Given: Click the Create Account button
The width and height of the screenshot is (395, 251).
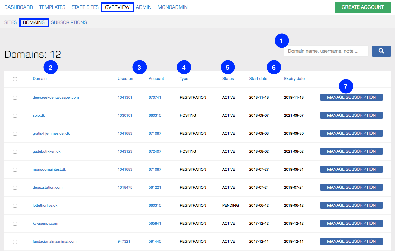Looking at the screenshot, I should pyautogui.click(x=363, y=7).
